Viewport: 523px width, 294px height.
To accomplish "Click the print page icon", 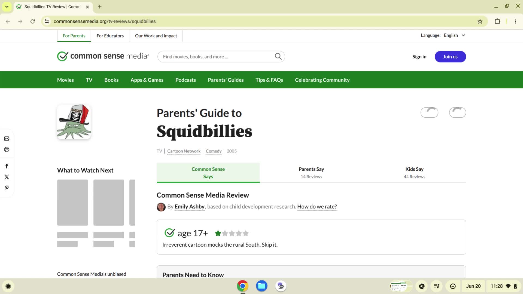I will click(x=7, y=149).
